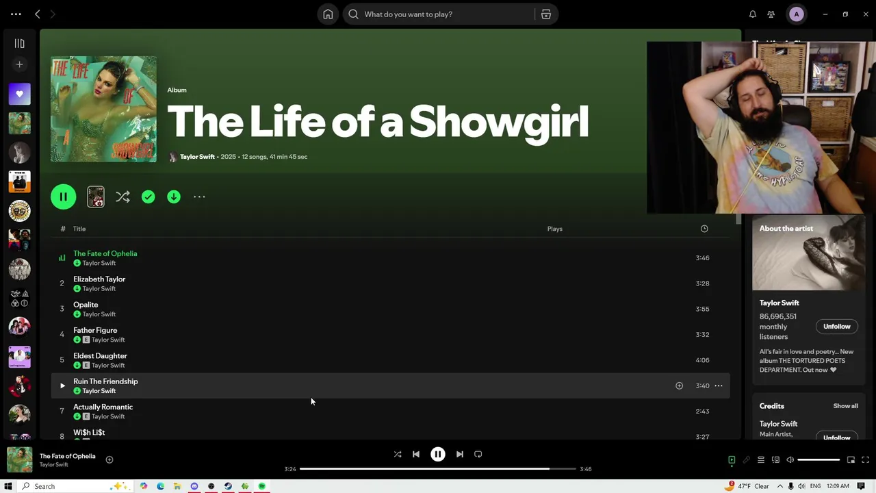Click the album cover art
This screenshot has width=876, height=493.
coord(103,109)
